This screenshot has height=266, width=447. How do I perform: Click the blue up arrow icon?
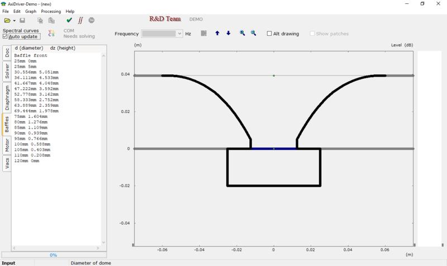pos(217,34)
